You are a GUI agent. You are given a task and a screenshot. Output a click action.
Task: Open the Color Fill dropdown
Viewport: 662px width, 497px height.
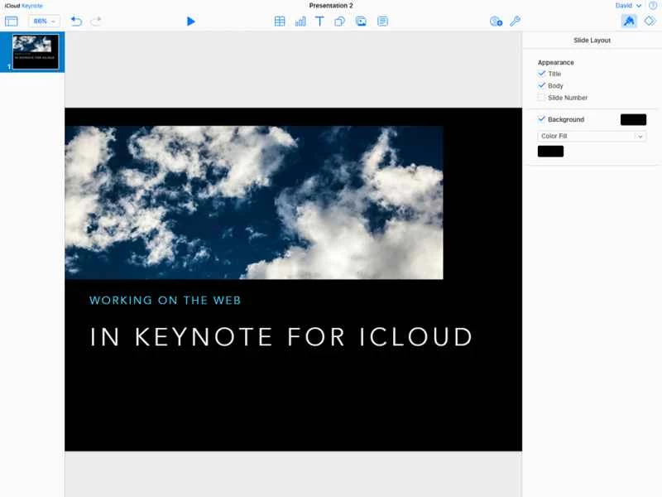pyautogui.click(x=591, y=135)
